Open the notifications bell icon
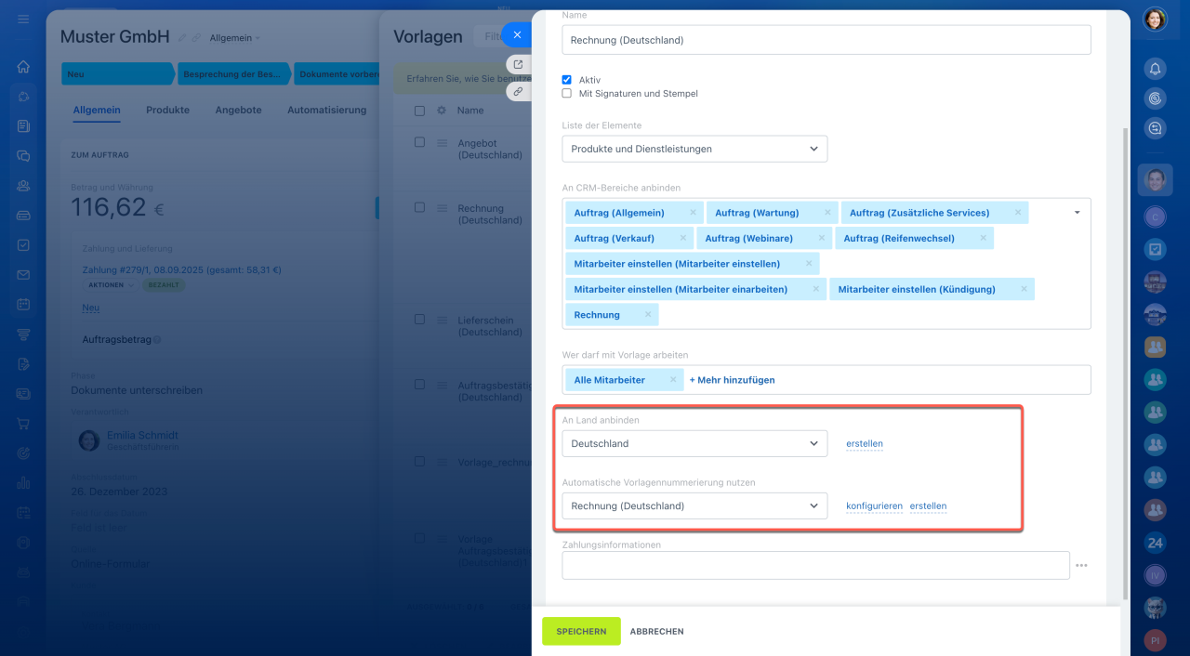Viewport: 1190px width, 656px height. pyautogui.click(x=1155, y=69)
